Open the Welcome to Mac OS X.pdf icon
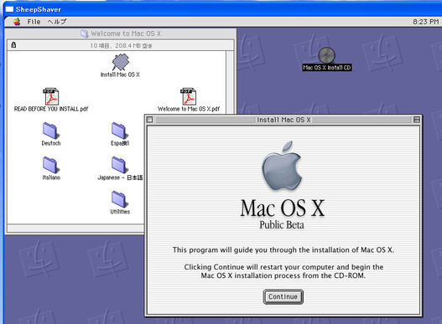The image size is (442, 324). coord(189,96)
